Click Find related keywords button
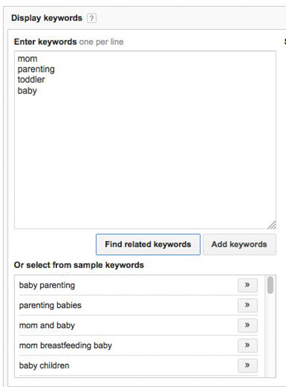286x387 pixels. pos(148,244)
